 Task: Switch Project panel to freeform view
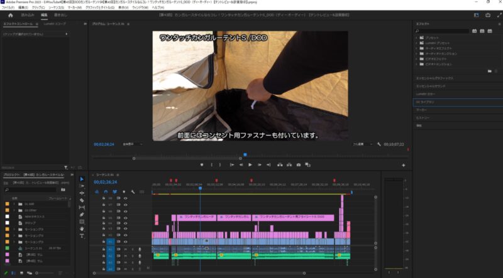30,273
